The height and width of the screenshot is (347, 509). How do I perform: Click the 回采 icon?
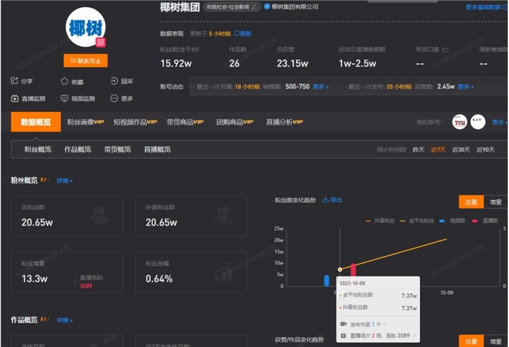click(114, 81)
